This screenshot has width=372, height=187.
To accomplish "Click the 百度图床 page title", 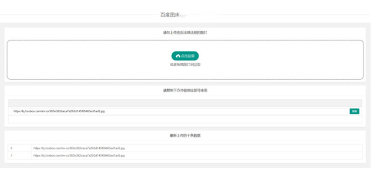I will pyautogui.click(x=170, y=15).
